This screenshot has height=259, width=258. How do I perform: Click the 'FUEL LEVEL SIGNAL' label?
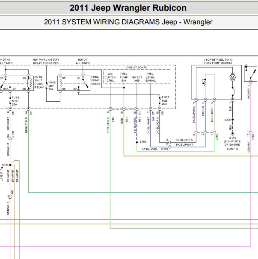(150, 77)
